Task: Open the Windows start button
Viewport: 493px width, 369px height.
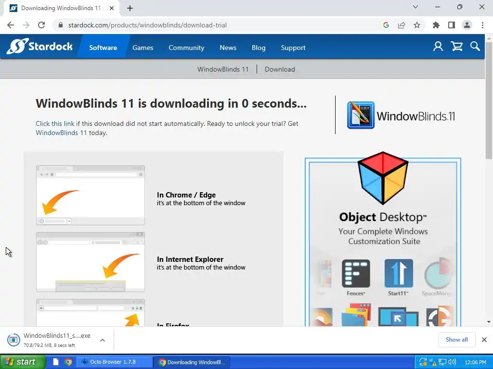Action: (23, 362)
